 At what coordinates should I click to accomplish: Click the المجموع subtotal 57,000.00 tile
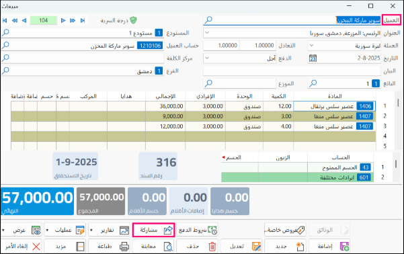(x=101, y=201)
